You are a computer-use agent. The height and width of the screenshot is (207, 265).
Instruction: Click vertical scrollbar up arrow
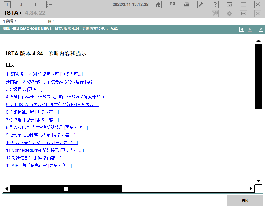[259, 41]
